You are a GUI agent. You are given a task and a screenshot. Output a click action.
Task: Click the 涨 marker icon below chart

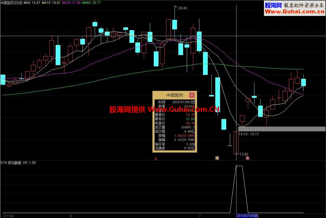tap(247, 158)
